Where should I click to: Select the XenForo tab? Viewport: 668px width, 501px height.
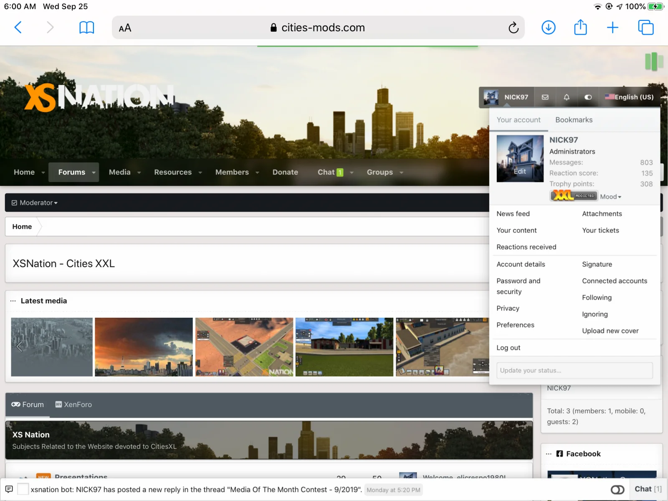tap(73, 405)
